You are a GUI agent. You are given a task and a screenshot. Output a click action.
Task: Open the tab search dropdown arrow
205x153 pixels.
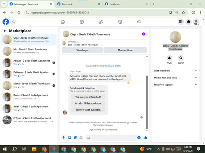4,4
